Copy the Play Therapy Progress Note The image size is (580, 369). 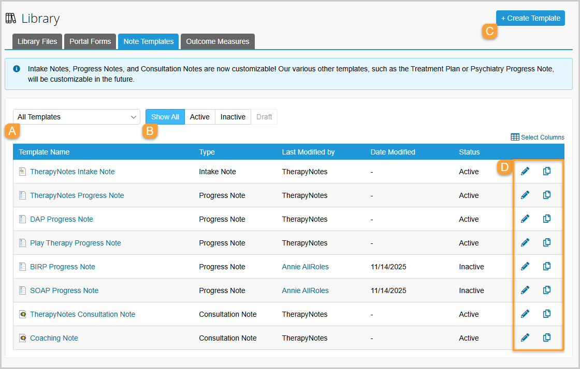click(x=547, y=243)
